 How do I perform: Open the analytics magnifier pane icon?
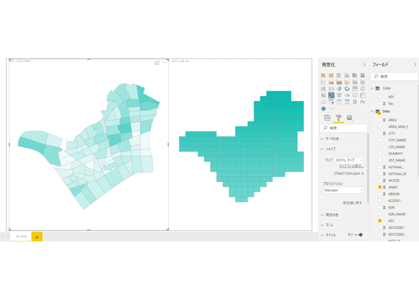[x=350, y=118]
